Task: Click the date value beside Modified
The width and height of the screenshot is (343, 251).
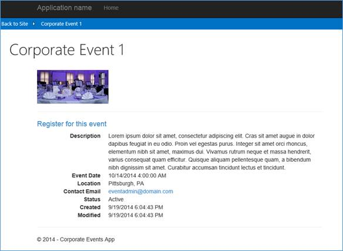Action: click(x=136, y=215)
